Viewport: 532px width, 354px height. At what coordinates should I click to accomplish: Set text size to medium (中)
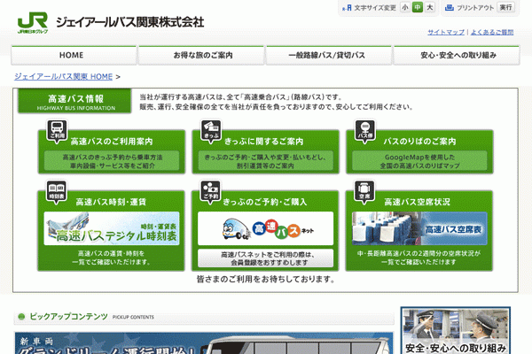[x=418, y=7]
